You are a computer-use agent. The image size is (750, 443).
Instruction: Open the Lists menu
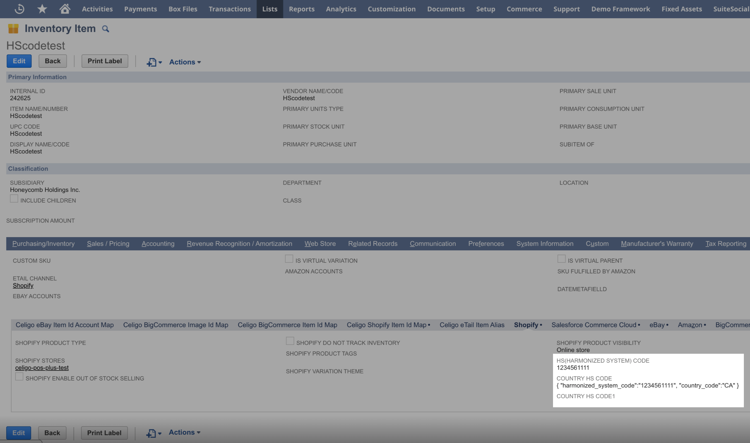click(x=270, y=9)
